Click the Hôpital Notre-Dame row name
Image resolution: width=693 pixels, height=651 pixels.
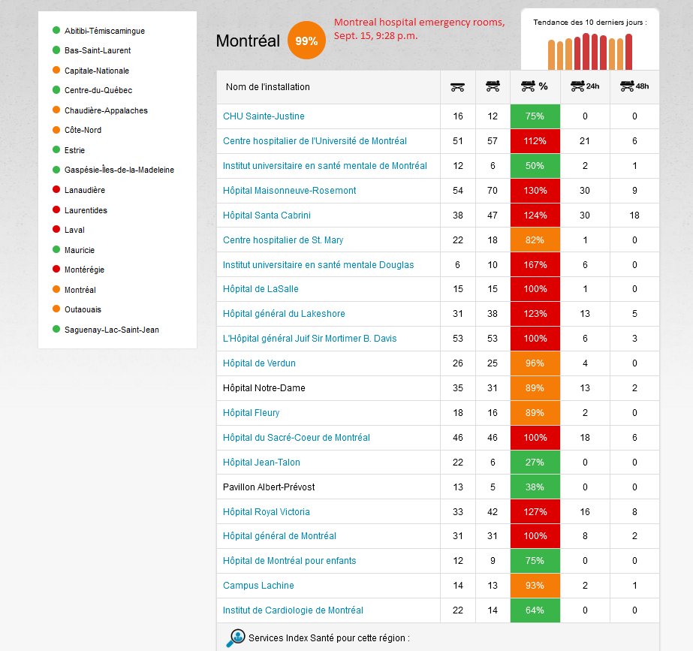point(264,388)
